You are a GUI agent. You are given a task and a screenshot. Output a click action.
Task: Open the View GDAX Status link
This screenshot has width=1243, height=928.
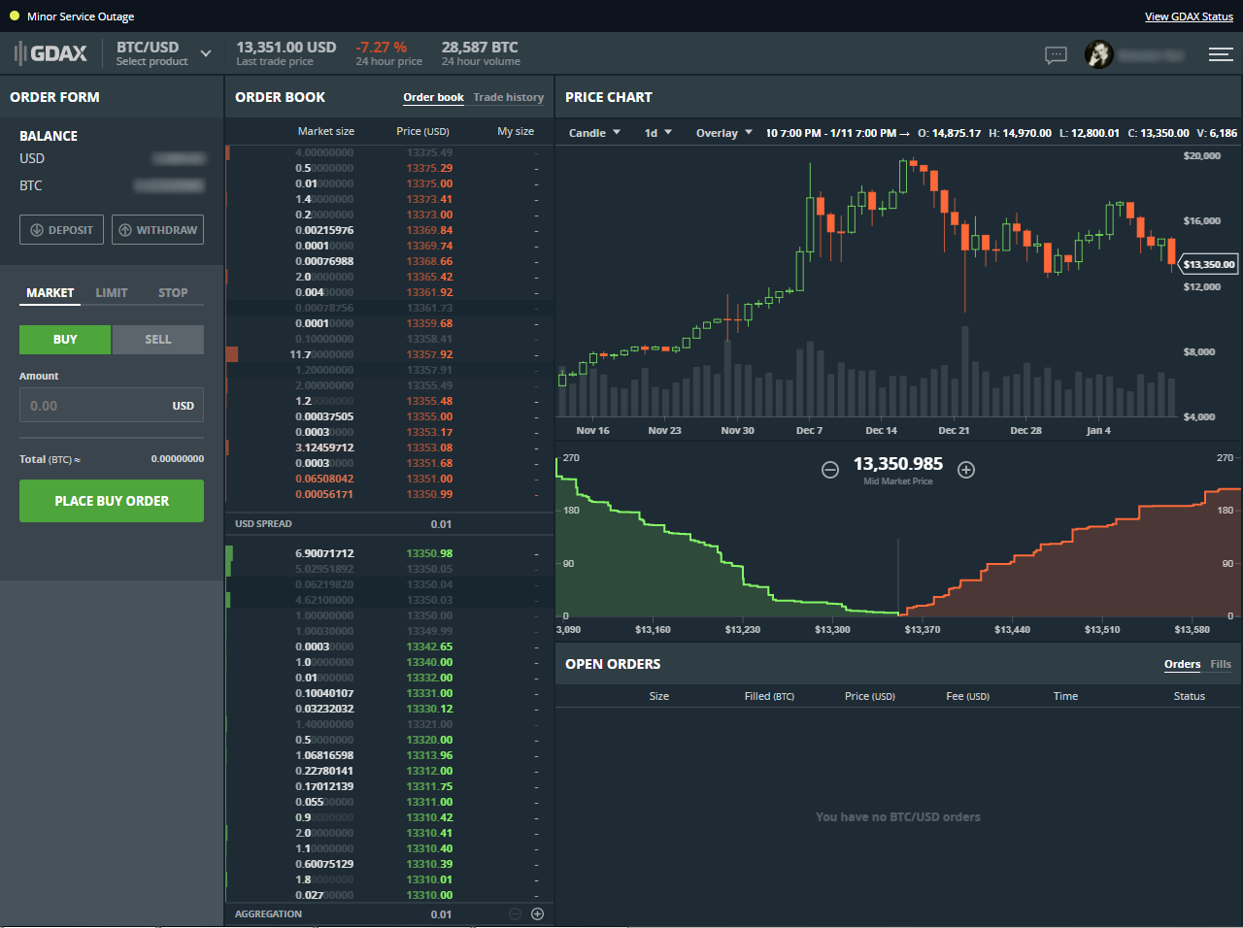(x=1189, y=17)
